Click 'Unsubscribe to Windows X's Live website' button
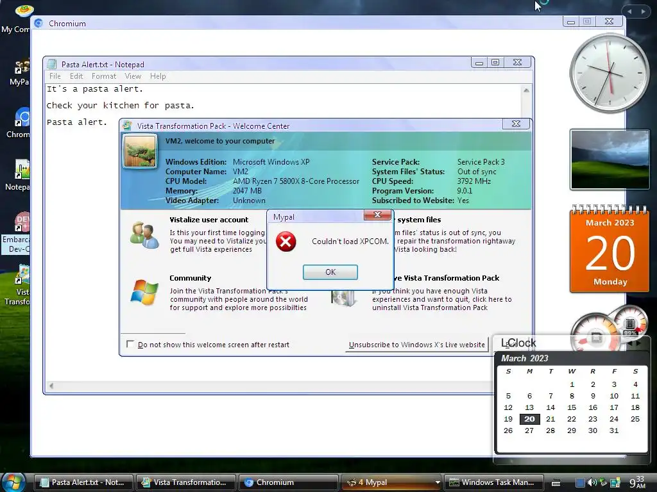The height and width of the screenshot is (492, 657). (417, 345)
